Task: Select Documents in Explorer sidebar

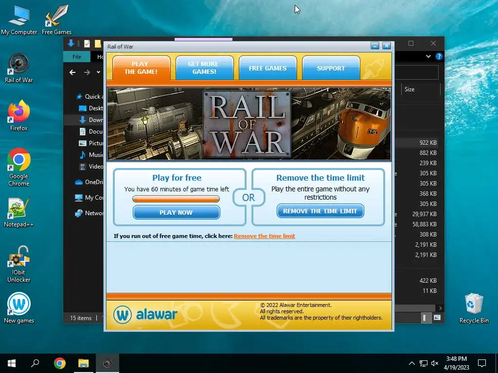Action: pyautogui.click(x=91, y=131)
